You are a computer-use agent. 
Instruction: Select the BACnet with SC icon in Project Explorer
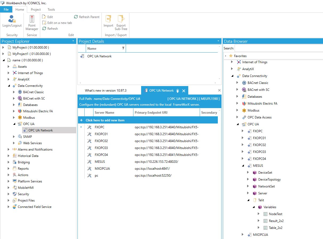coord(20,99)
